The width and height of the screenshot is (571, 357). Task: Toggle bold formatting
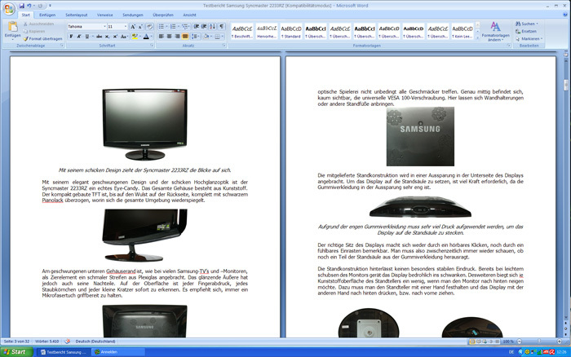71,37
